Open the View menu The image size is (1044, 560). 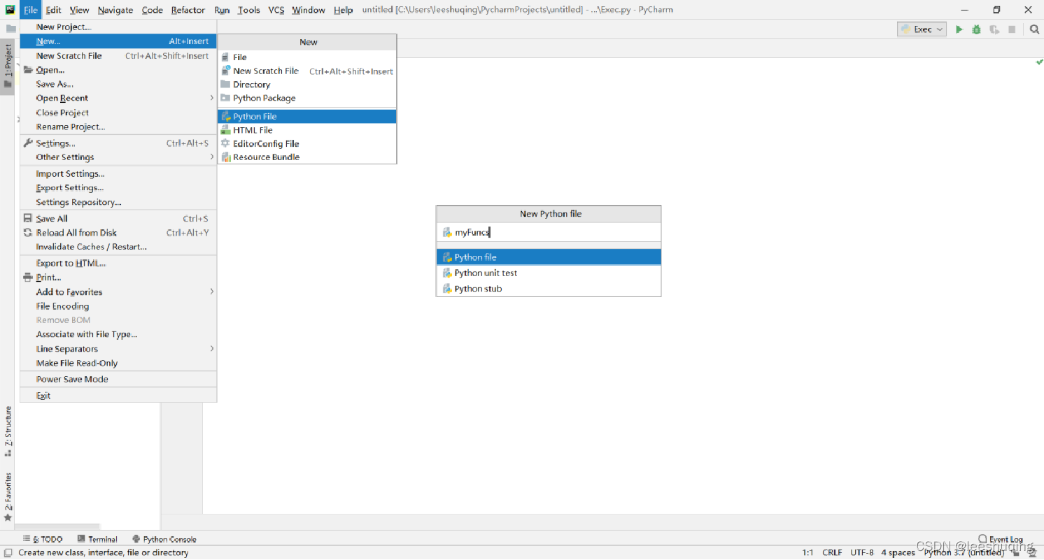pyautogui.click(x=79, y=10)
